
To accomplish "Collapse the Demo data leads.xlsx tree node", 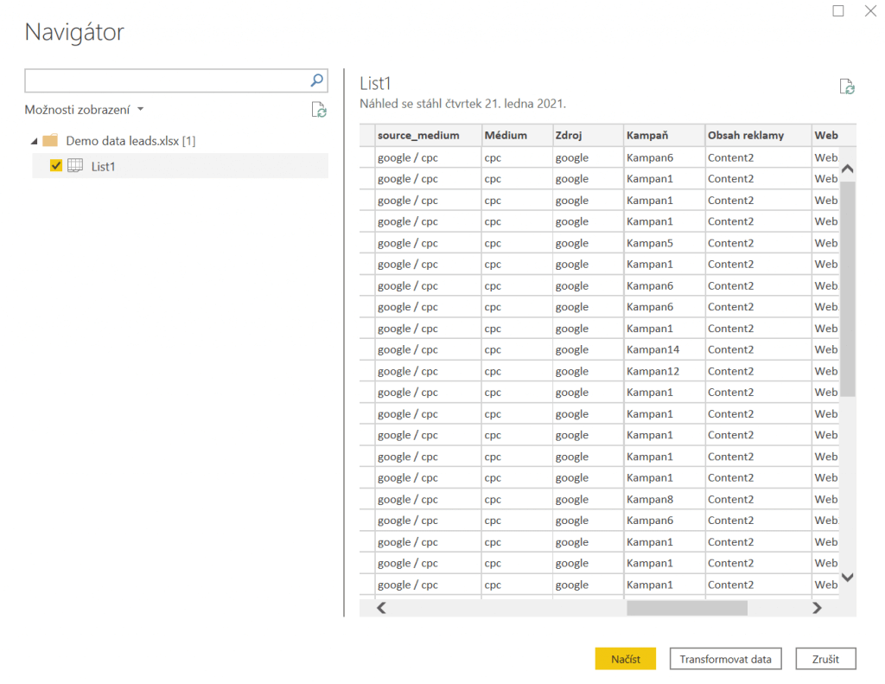I will (34, 141).
